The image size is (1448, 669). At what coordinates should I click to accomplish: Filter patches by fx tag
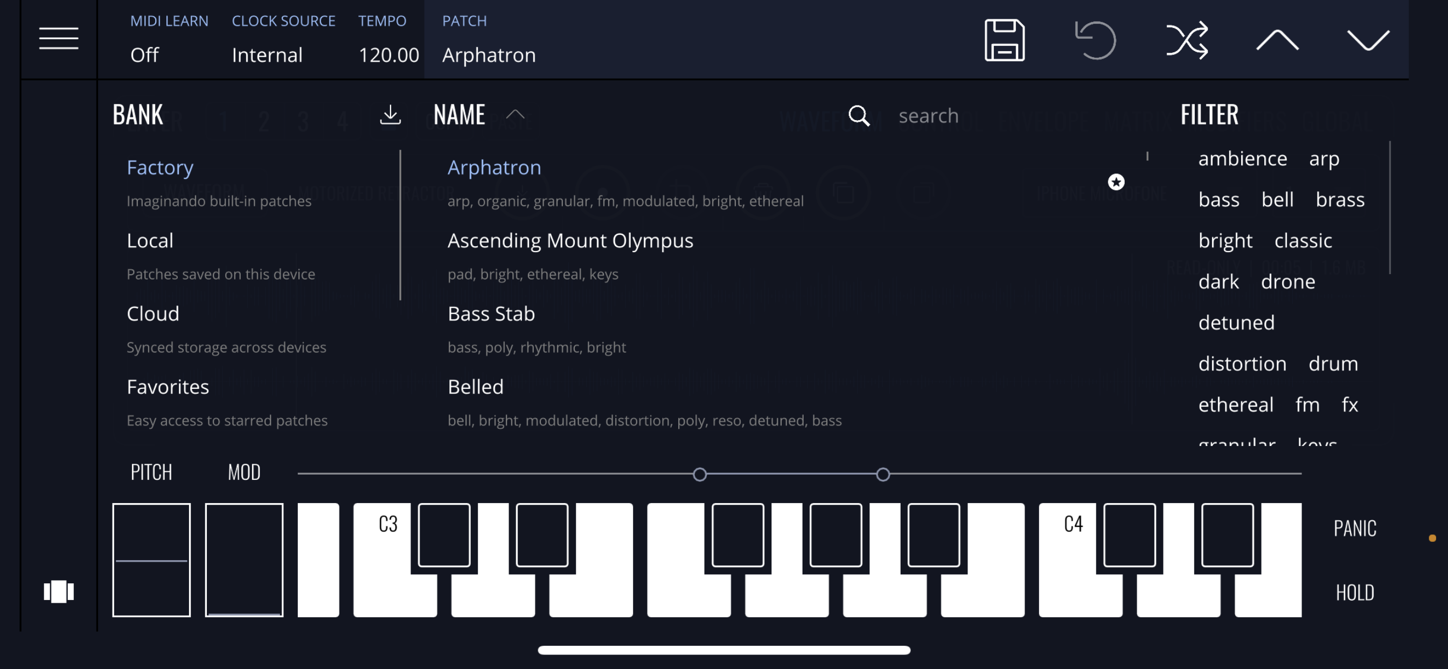tap(1349, 405)
